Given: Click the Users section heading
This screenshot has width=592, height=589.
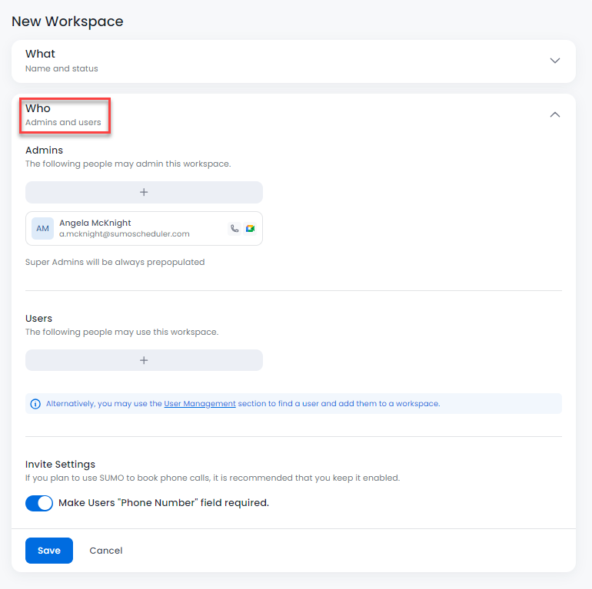Looking at the screenshot, I should pyautogui.click(x=38, y=318).
